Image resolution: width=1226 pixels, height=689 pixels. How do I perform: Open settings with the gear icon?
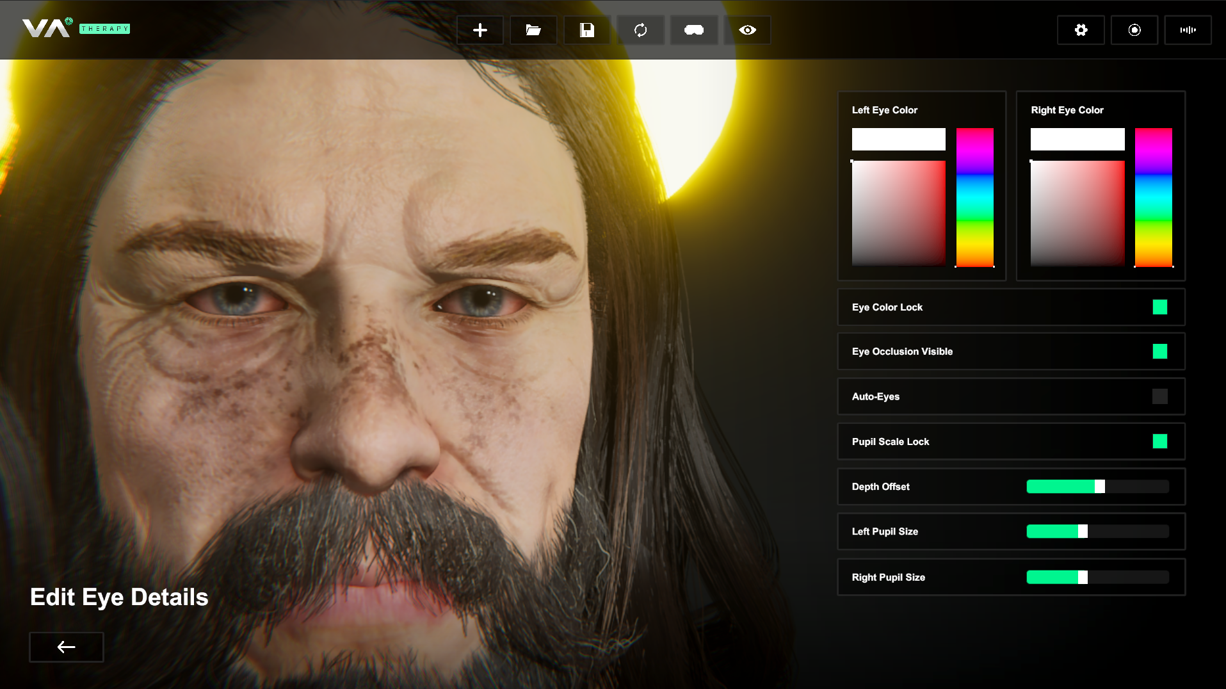point(1081,30)
